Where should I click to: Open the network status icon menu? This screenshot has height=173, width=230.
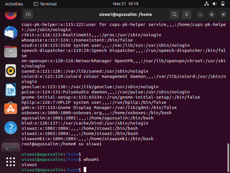[x=206, y=4]
